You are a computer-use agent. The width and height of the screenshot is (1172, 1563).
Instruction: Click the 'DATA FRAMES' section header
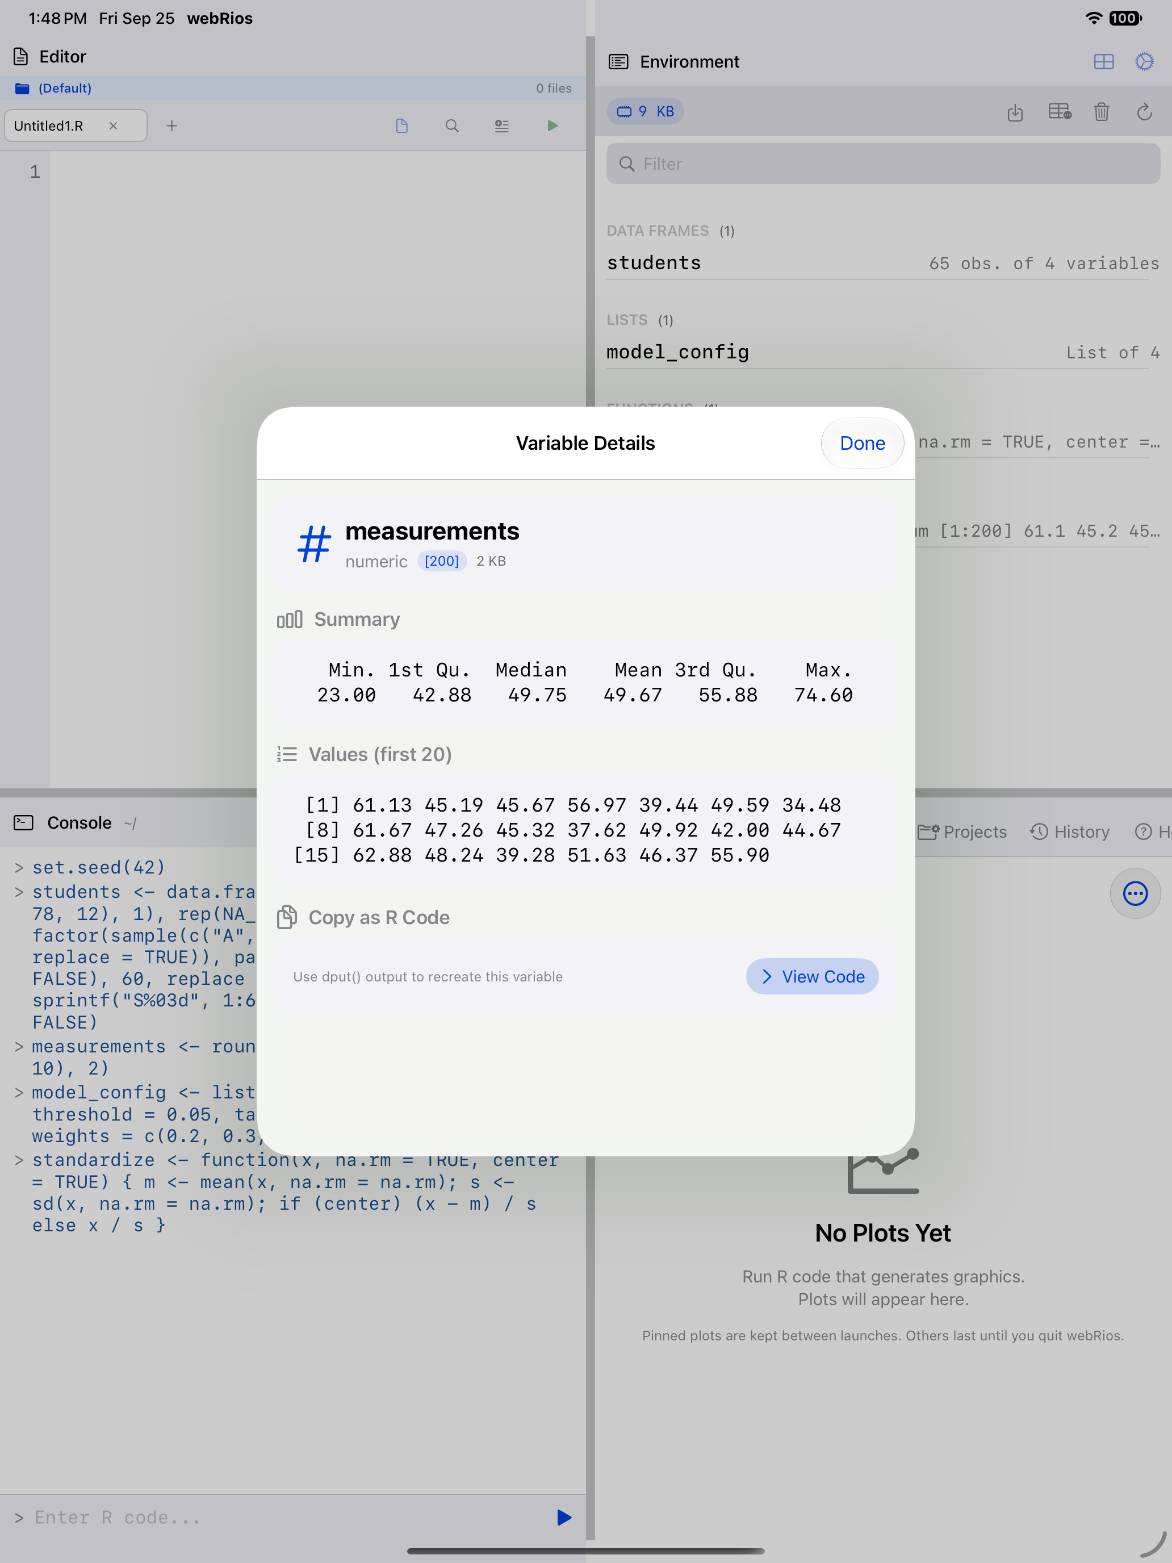pyautogui.click(x=657, y=231)
